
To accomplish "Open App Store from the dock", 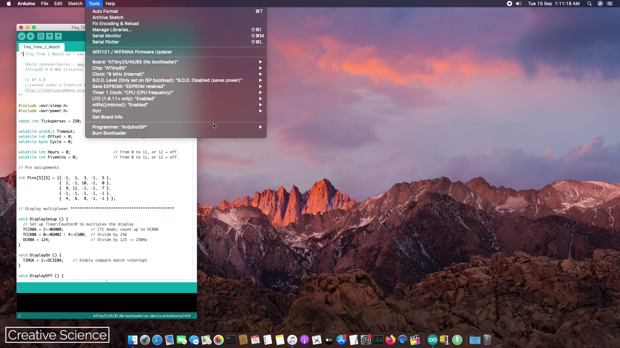I will click(x=341, y=340).
